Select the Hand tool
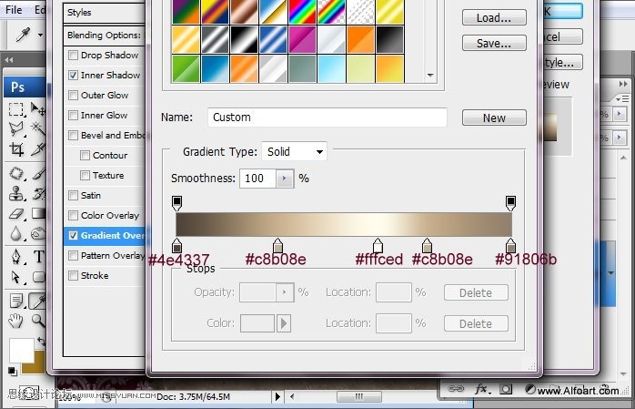The height and width of the screenshot is (409, 635). click(16, 321)
